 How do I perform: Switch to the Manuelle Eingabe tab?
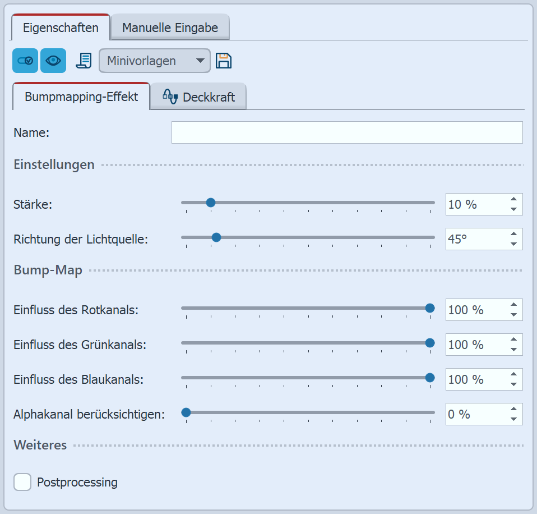pyautogui.click(x=170, y=27)
